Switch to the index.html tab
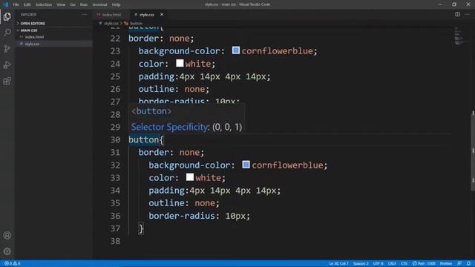This screenshot has height=267, width=475. [111, 15]
